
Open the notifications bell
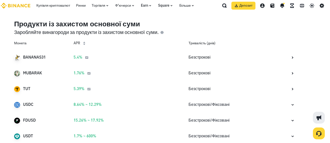click(x=282, y=5)
